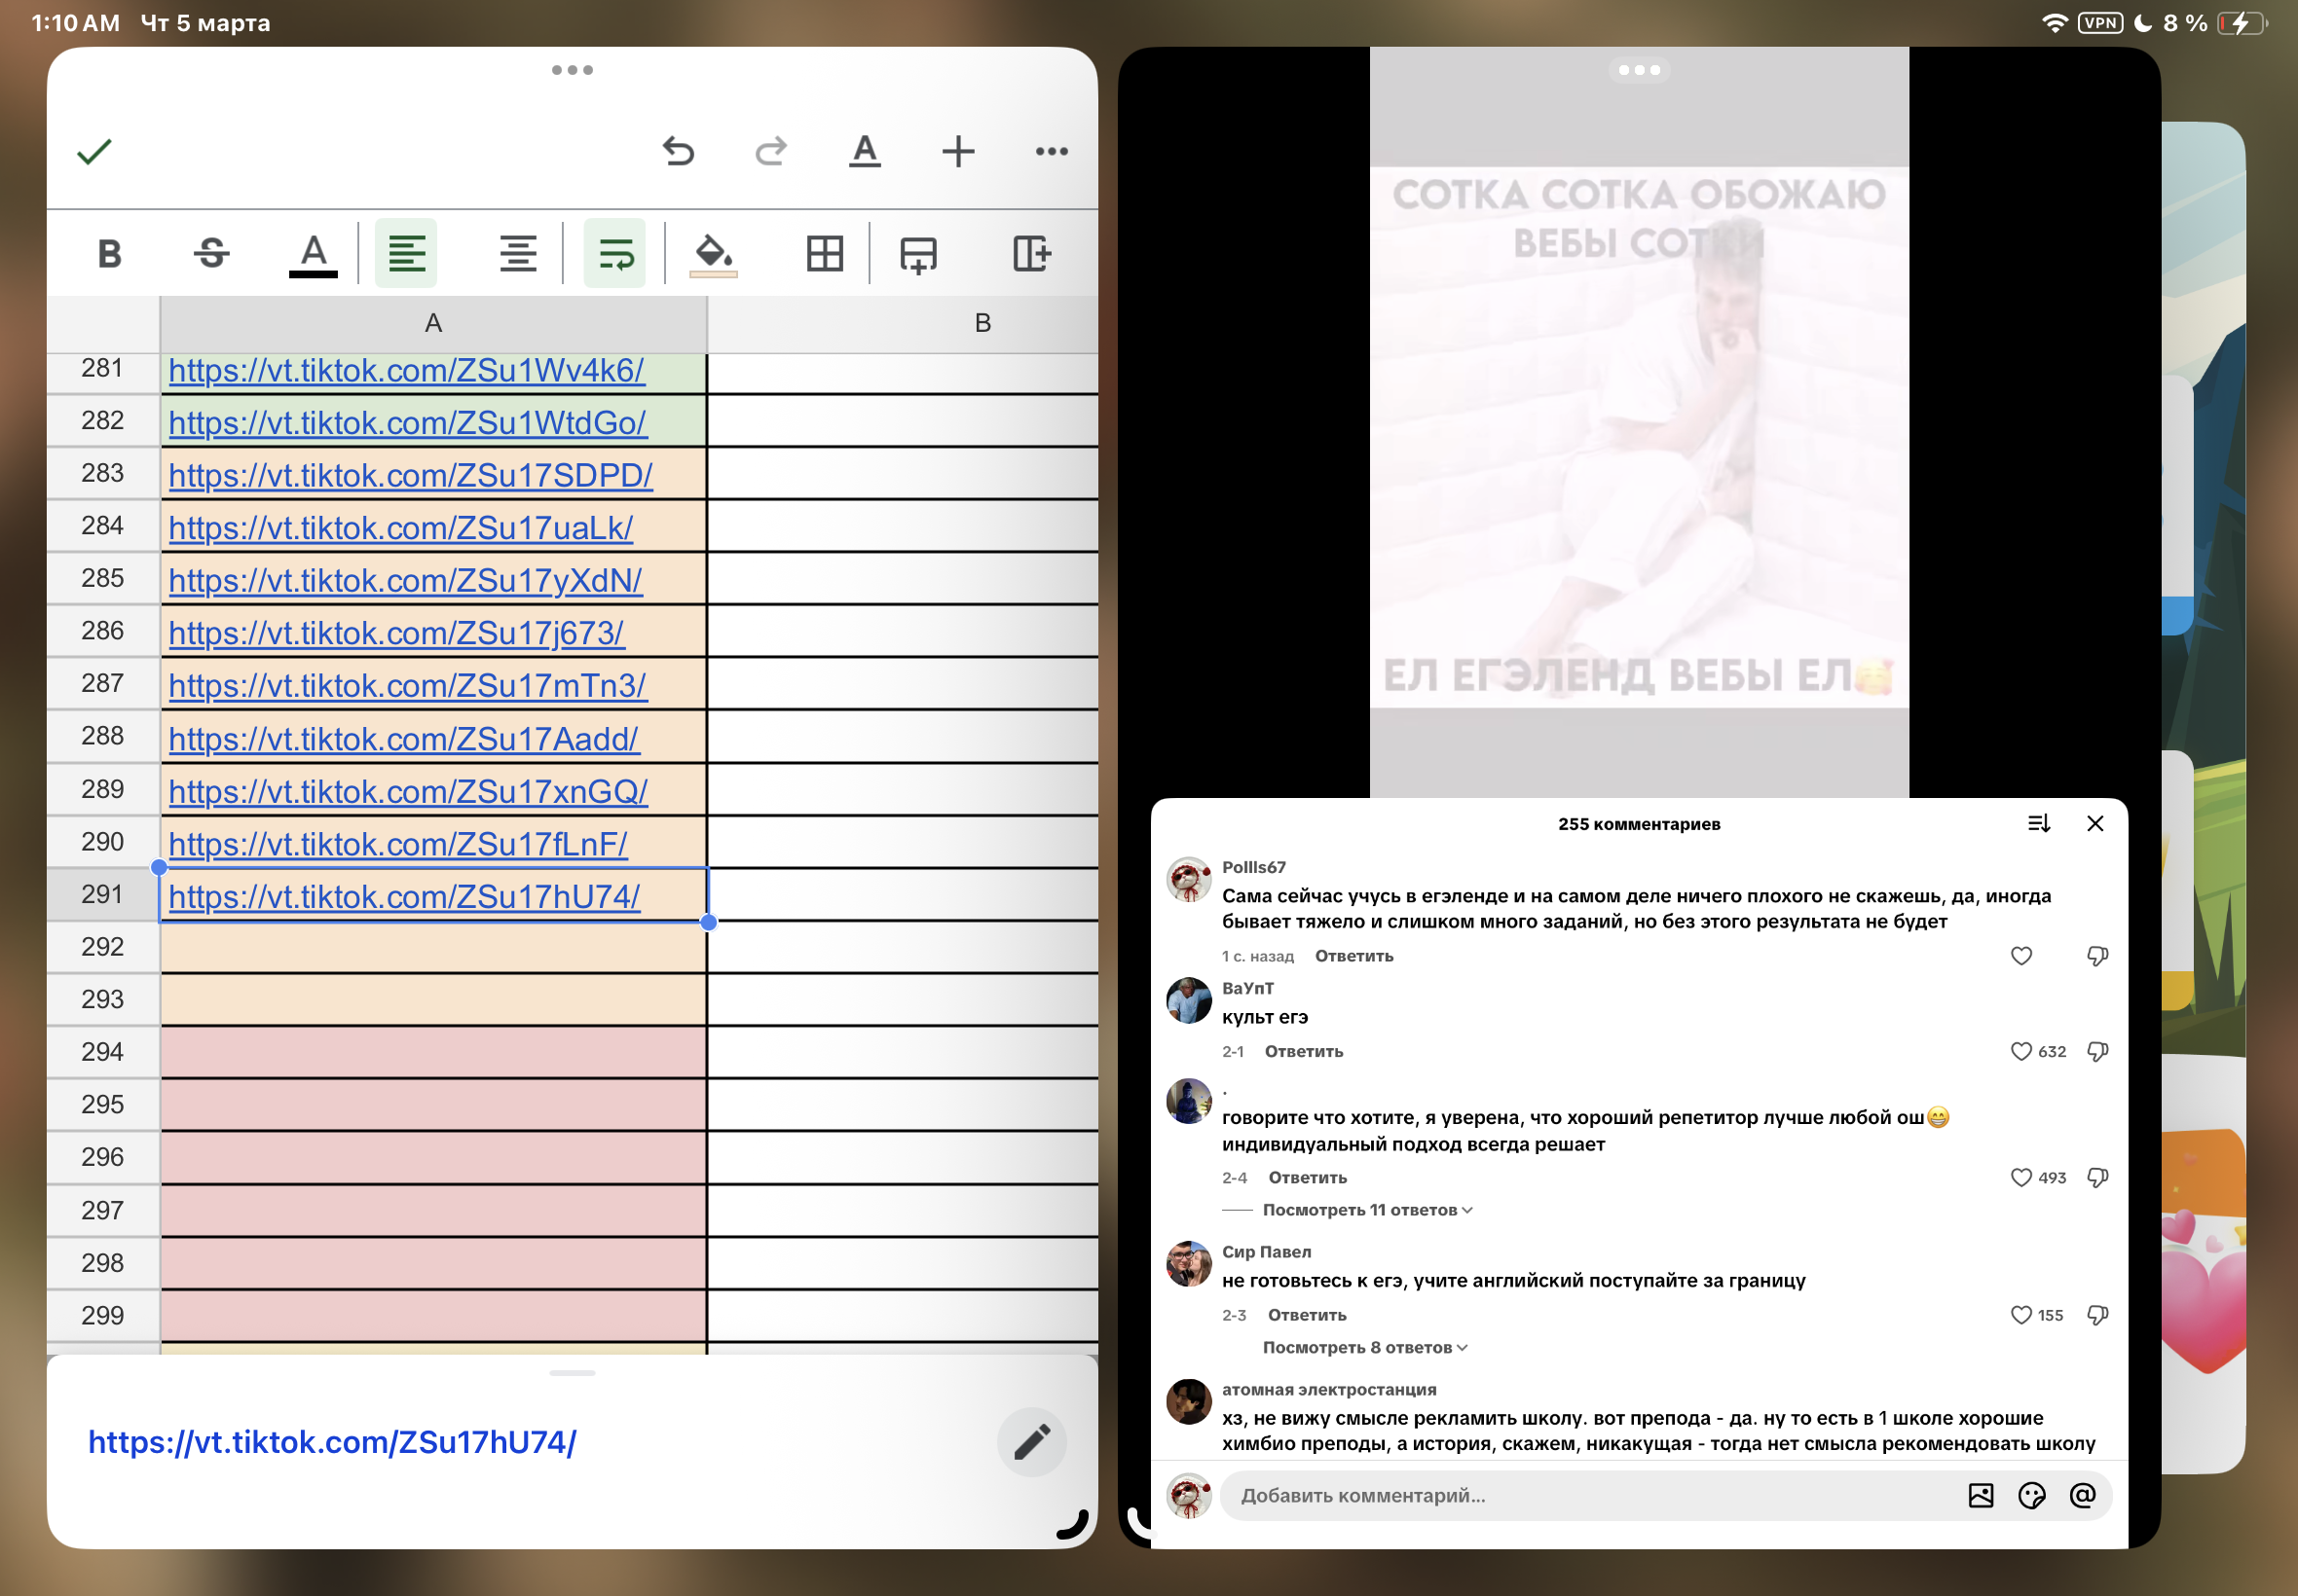The width and height of the screenshot is (2298, 1596).
Task: Toggle left text alignment
Action: coord(406,254)
